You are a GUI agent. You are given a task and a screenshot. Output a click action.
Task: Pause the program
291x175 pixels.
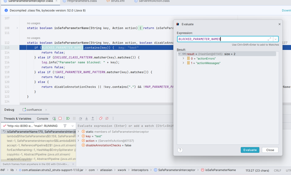click(74, 118)
